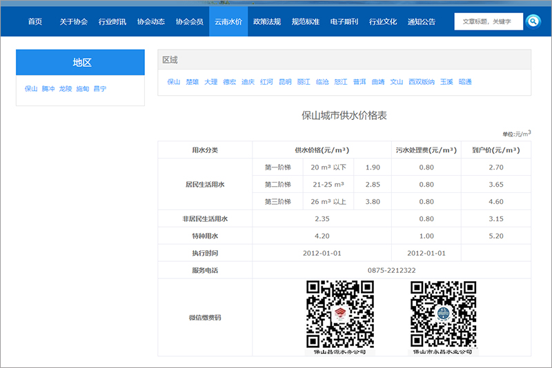552x368 pixels.
Task: Go to 行业时讯 in the navigation bar
Action: [112, 21]
